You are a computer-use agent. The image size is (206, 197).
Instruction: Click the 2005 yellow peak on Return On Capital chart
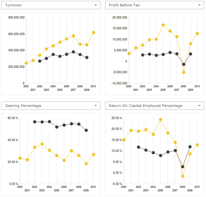(160, 120)
